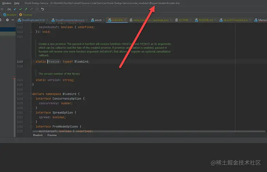Click the collapse all icon left of the gear
The width and height of the screenshot is (267, 172).
[1, 20]
